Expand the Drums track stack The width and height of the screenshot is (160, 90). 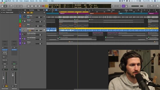coord(22,21)
